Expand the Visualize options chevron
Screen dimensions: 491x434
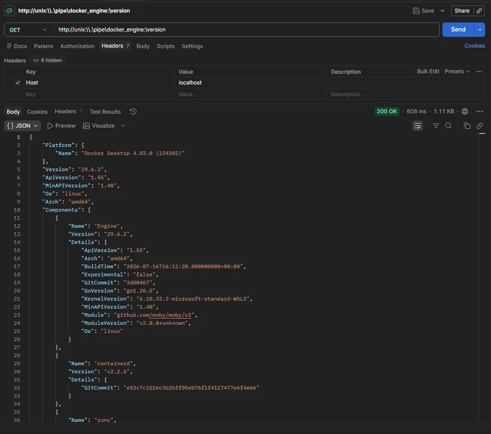123,126
